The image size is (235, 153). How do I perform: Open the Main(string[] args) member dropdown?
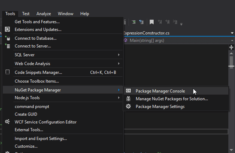click(x=177, y=40)
